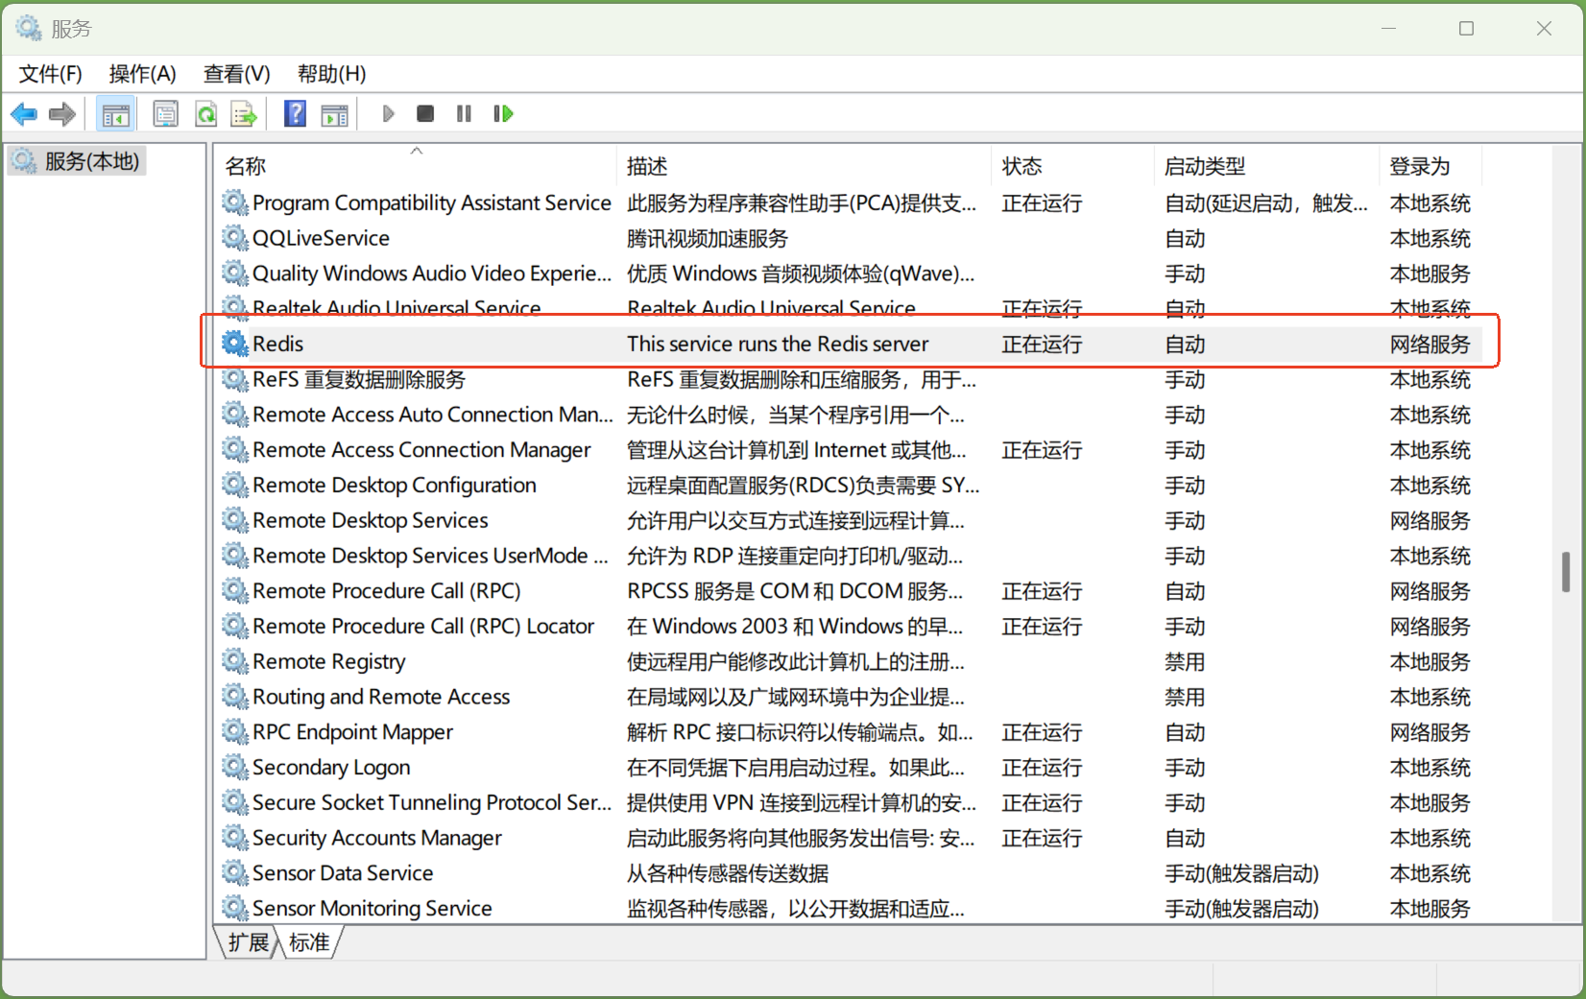The width and height of the screenshot is (1586, 999).
Task: Toggle the show/hide action pane icon
Action: (x=334, y=115)
